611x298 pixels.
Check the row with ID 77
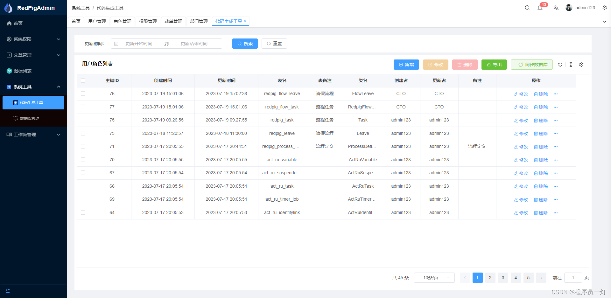tap(83, 107)
